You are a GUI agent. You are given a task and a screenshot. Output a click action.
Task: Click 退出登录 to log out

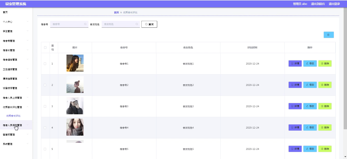334,4
